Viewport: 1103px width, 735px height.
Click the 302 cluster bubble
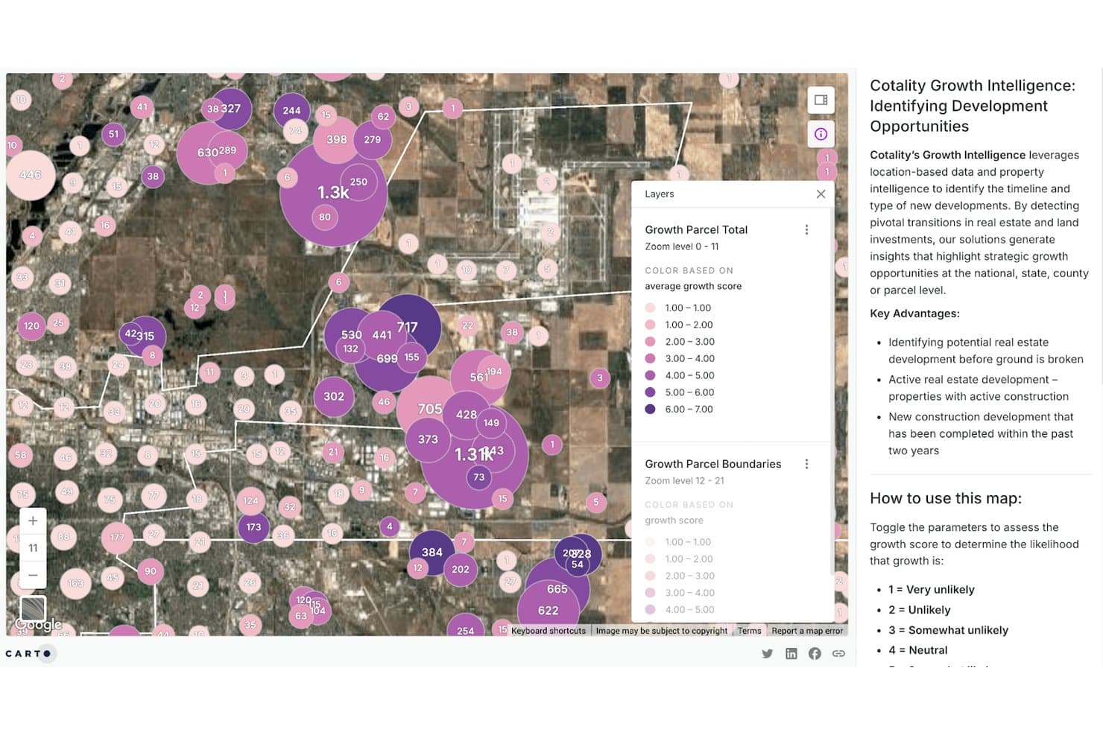pos(334,397)
